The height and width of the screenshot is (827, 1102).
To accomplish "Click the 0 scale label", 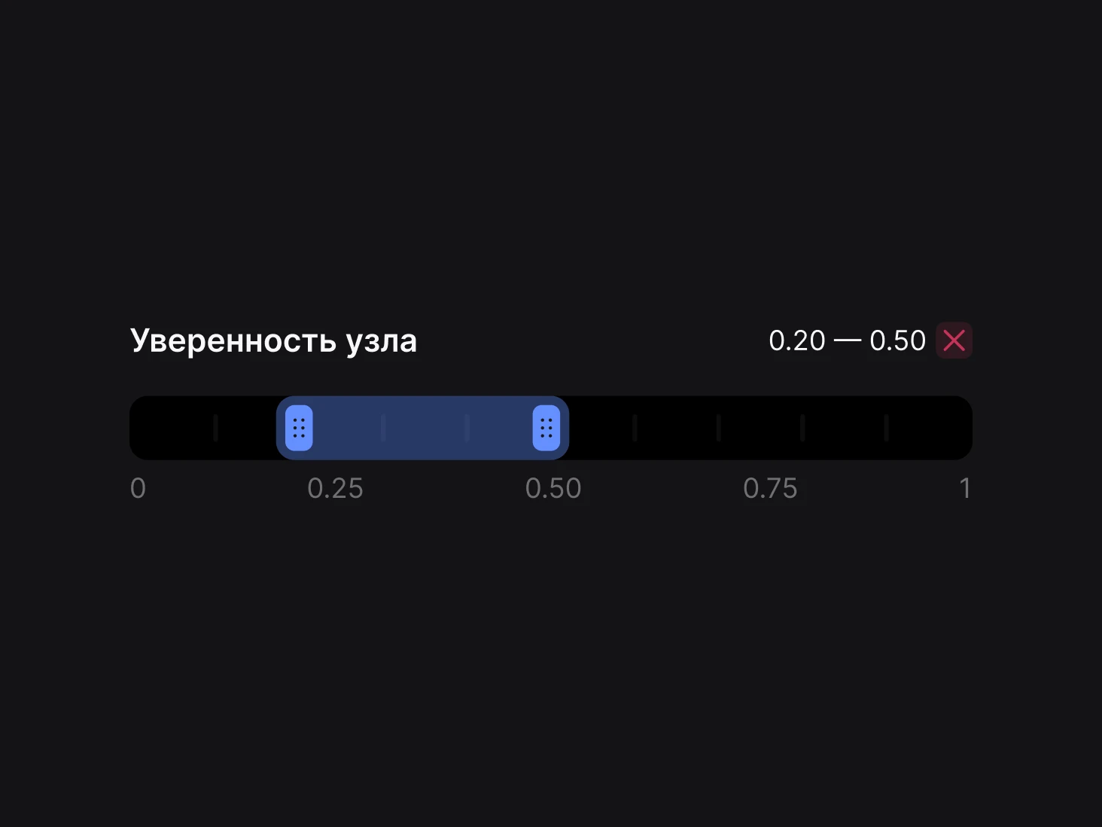I will tap(138, 488).
